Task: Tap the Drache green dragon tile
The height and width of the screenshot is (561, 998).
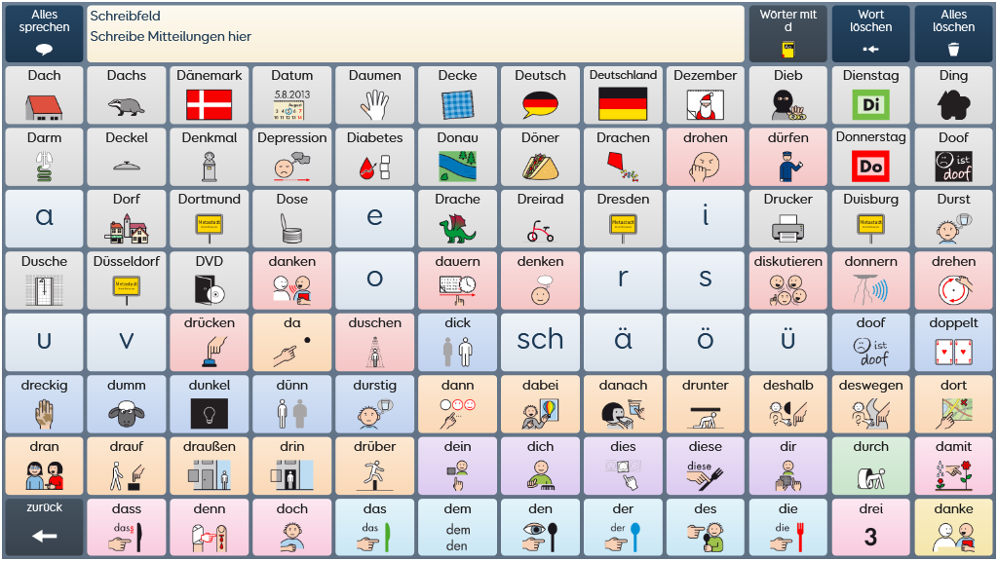Action: [x=458, y=218]
